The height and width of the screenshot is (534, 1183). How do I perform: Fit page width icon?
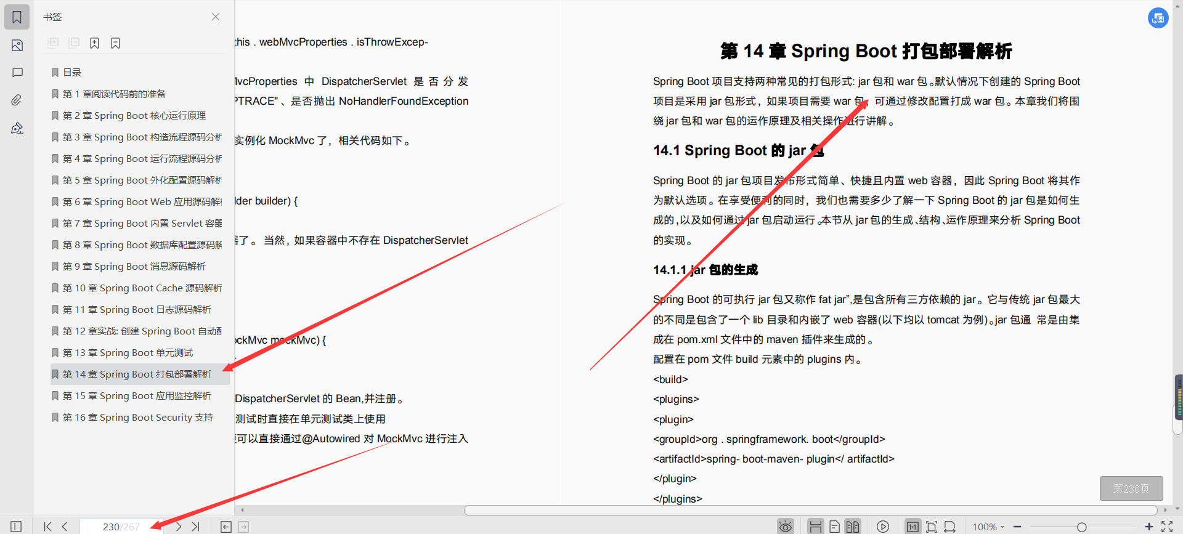950,527
